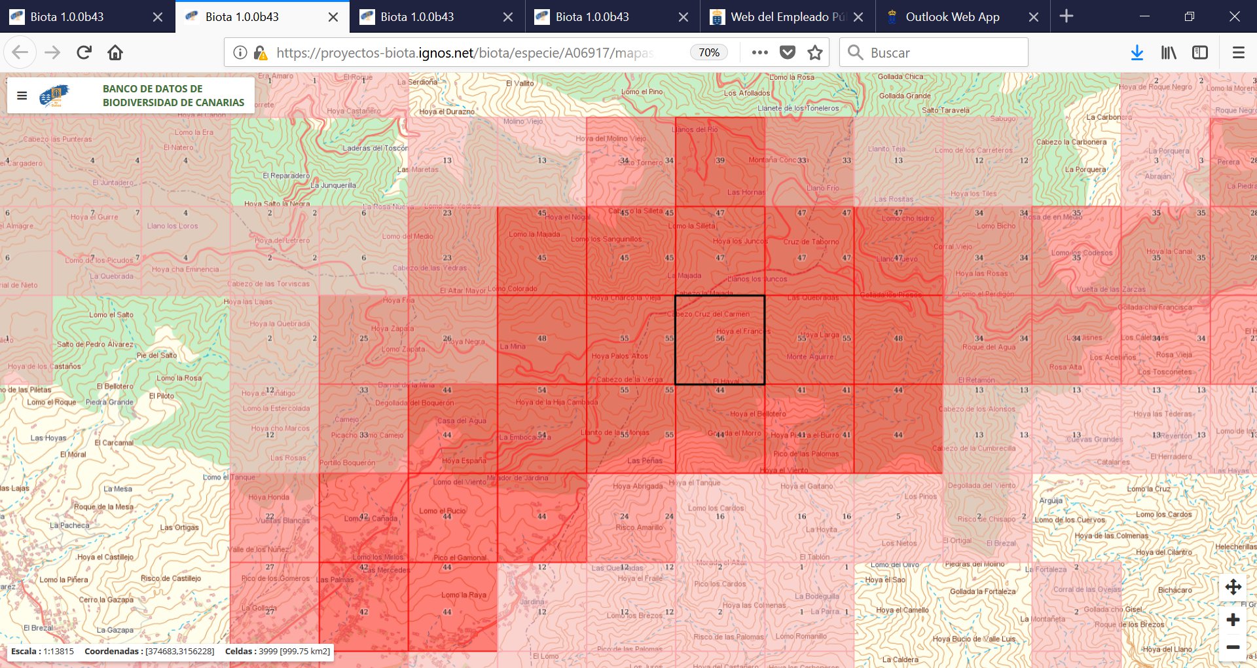Zoom out on the map
Viewport: 1257px width, 668px height.
[x=1233, y=647]
